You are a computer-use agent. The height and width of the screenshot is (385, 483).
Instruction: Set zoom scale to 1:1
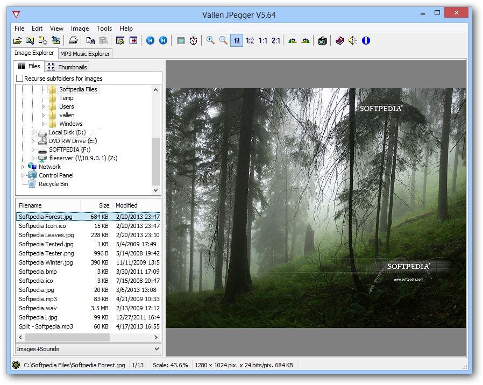tap(263, 41)
